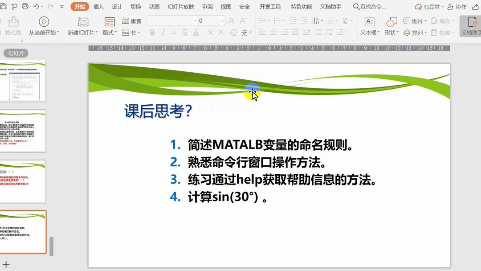
Task: Click the New Slide icon
Action: (x=82, y=21)
